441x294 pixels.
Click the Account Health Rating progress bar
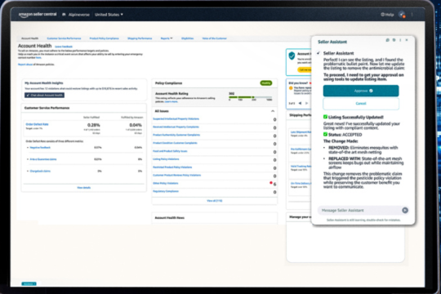coord(251,97)
